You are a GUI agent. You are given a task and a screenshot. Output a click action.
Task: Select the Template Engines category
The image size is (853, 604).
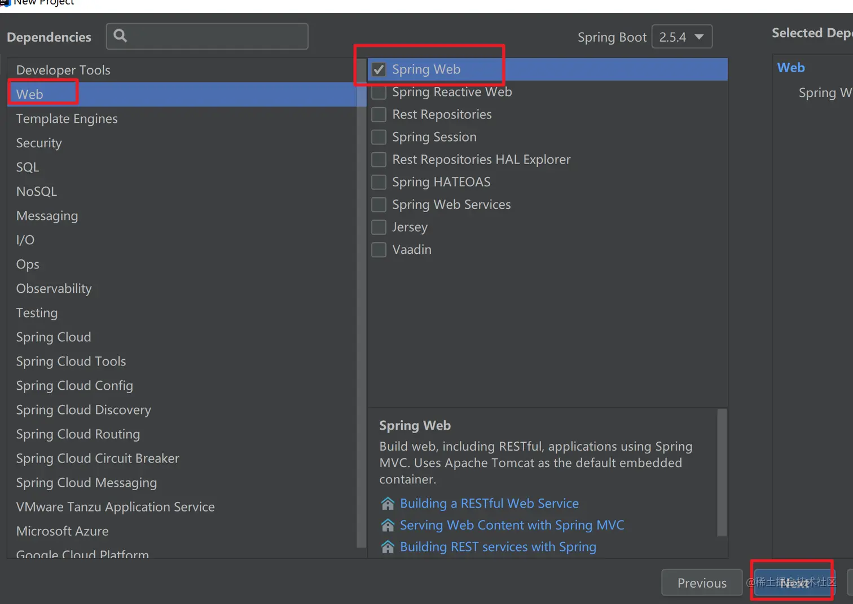tap(182, 118)
